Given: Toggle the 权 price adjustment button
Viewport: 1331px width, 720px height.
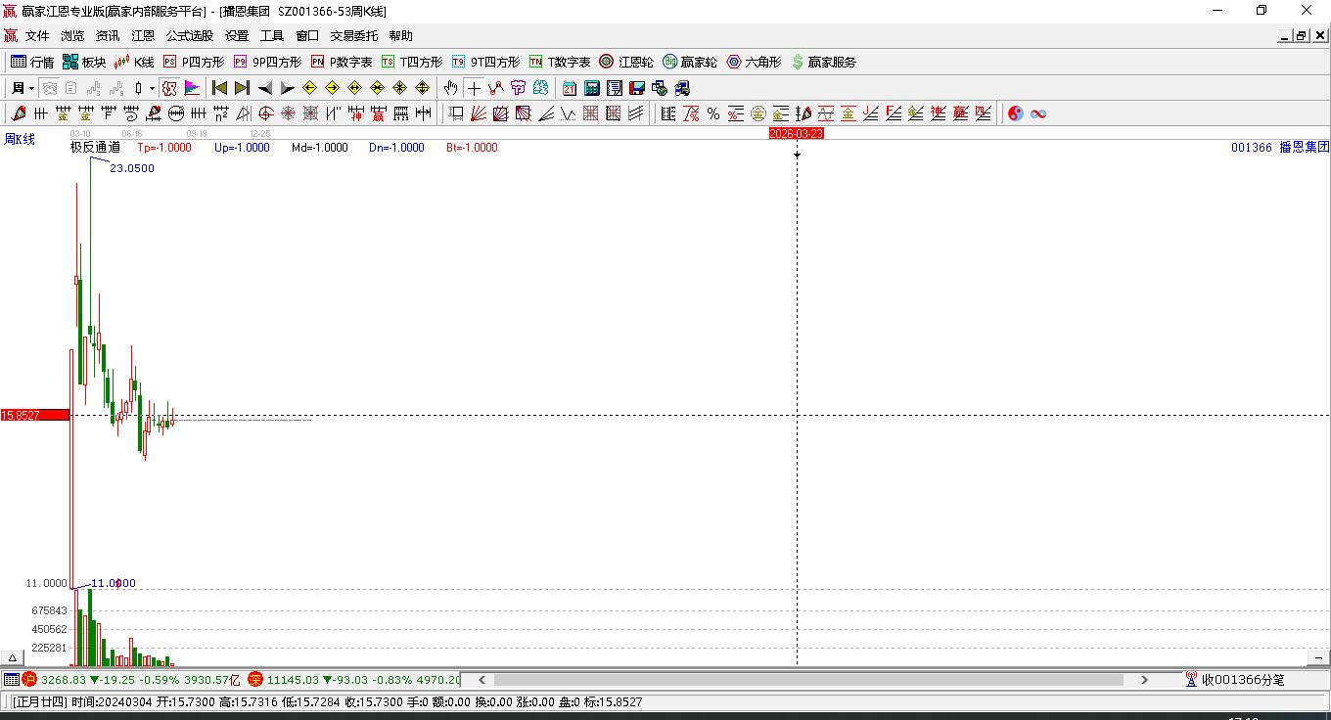Looking at the screenshot, I should (x=169, y=88).
